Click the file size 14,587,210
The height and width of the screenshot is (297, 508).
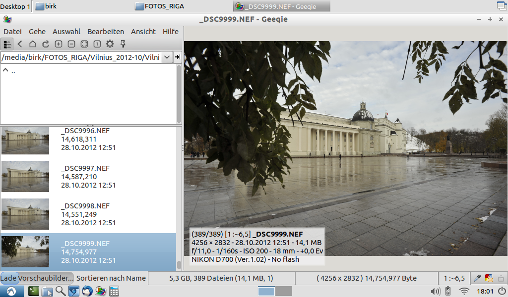coord(79,177)
